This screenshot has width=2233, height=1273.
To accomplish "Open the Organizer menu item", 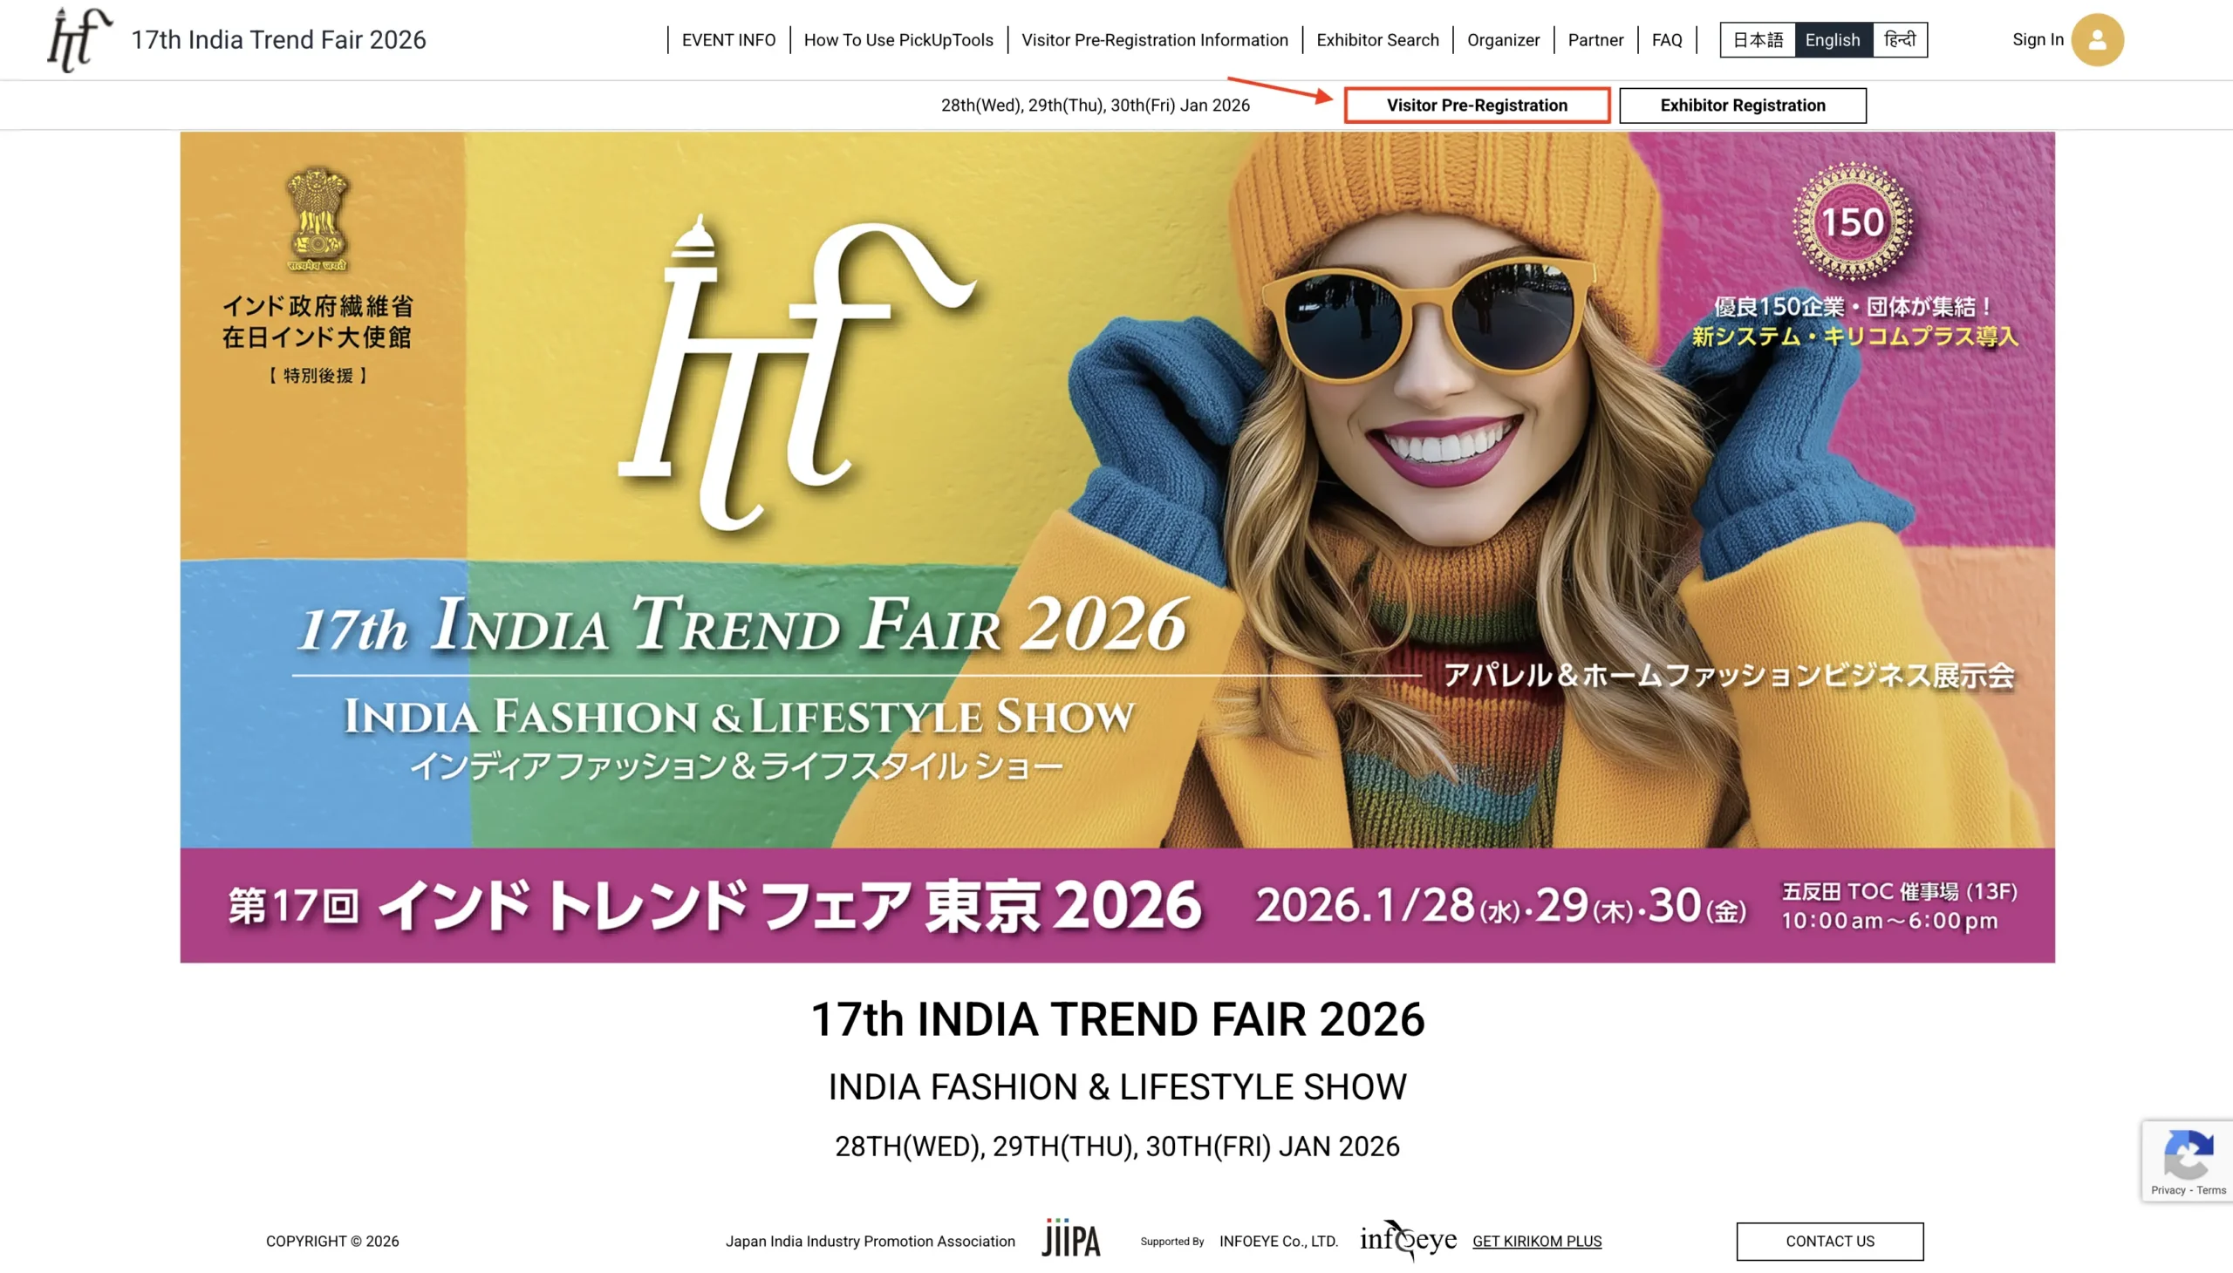I will (x=1503, y=39).
